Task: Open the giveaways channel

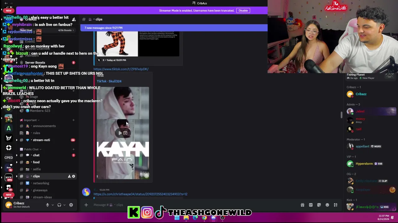Action: click(40, 190)
